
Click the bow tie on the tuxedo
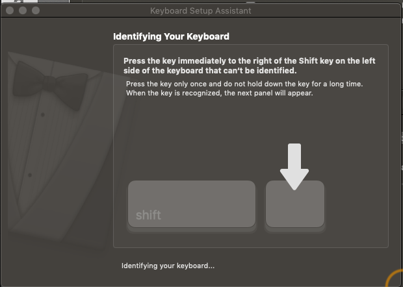[49, 84]
